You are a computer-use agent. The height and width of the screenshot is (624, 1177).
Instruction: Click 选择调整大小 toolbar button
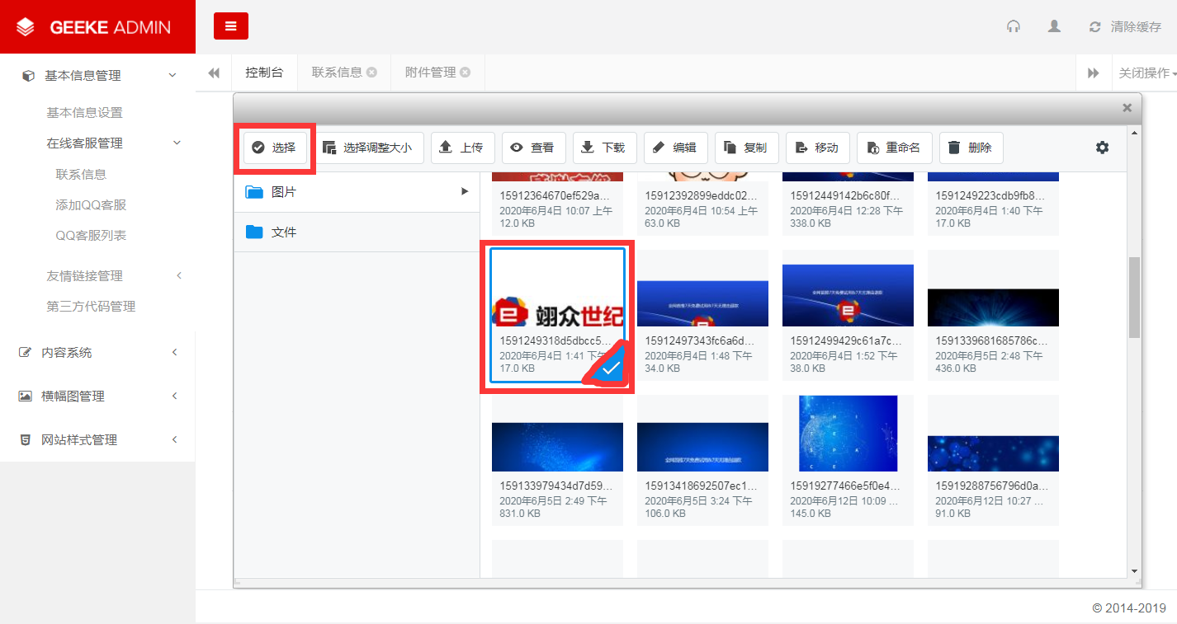(x=367, y=148)
